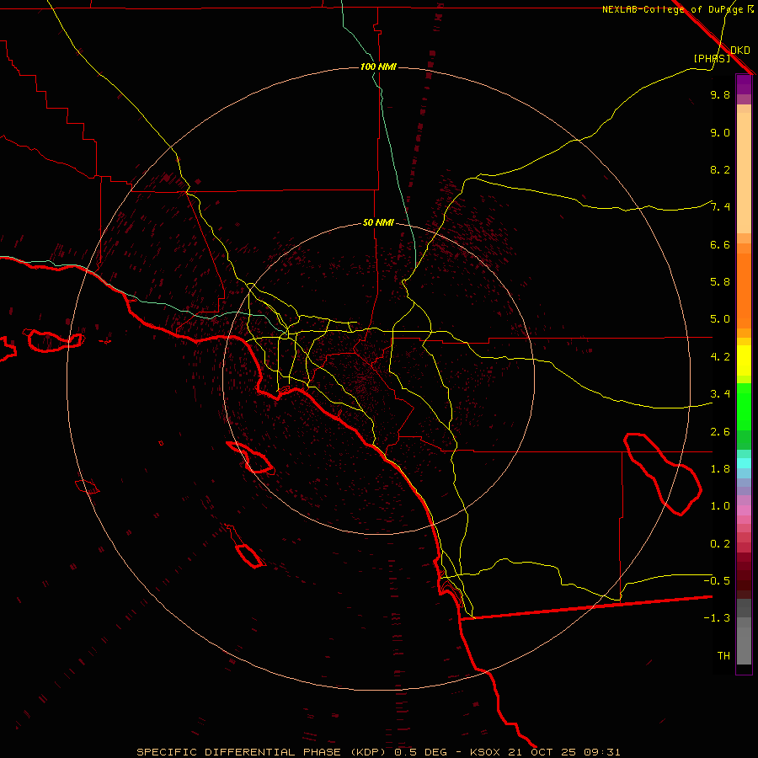Click the DKD product label

pos(740,51)
